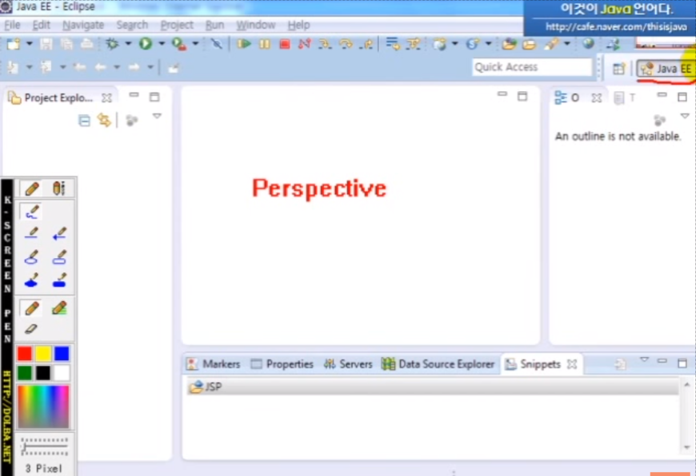Select the ellipse outline pen tool

click(31, 257)
